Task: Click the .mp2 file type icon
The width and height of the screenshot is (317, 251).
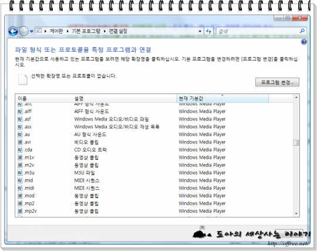Action: coord(20,203)
